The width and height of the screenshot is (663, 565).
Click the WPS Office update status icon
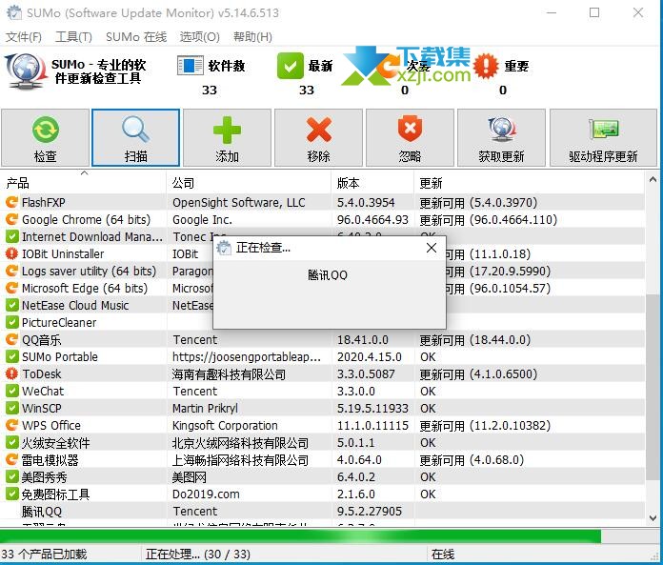click(11, 425)
